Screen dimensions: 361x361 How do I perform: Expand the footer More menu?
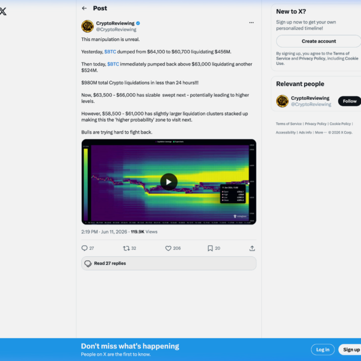tap(321, 132)
